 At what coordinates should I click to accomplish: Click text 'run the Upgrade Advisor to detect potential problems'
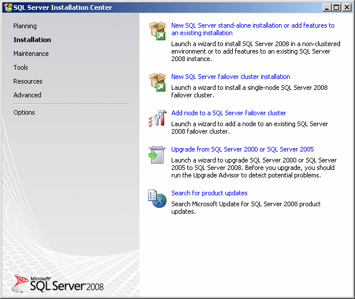[246, 175]
